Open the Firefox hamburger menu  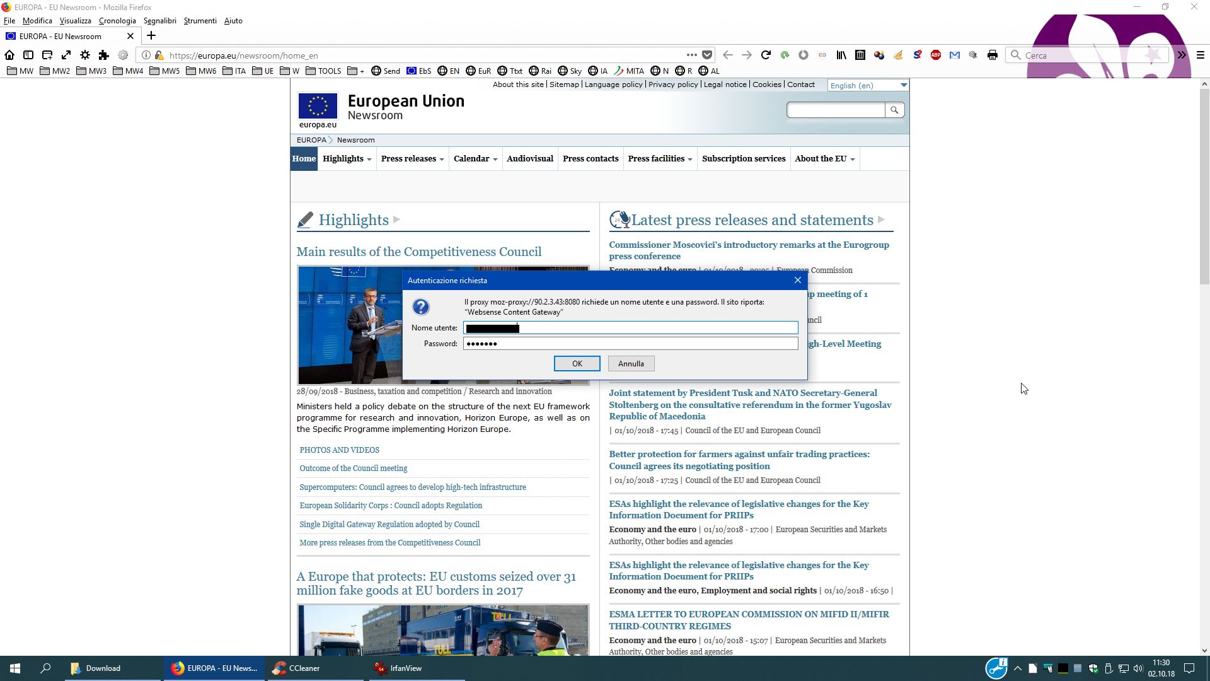(1201, 55)
